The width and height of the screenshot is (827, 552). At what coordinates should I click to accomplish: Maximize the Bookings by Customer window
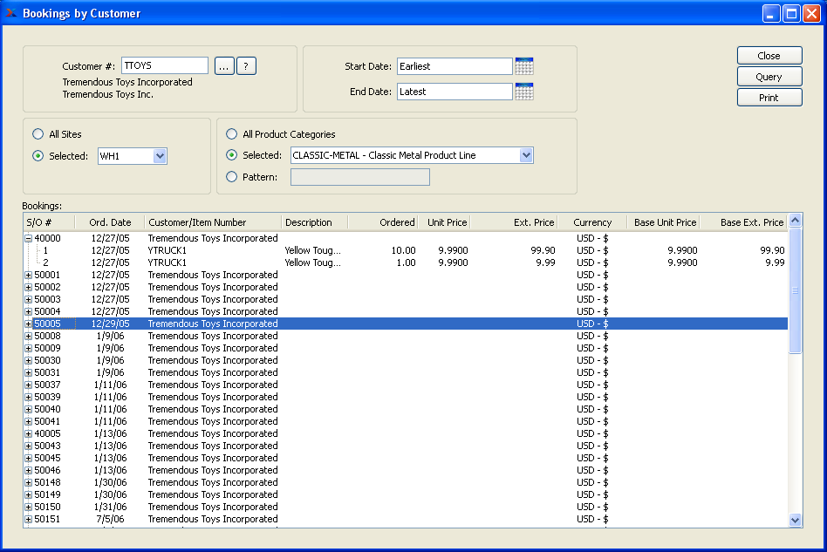point(791,13)
